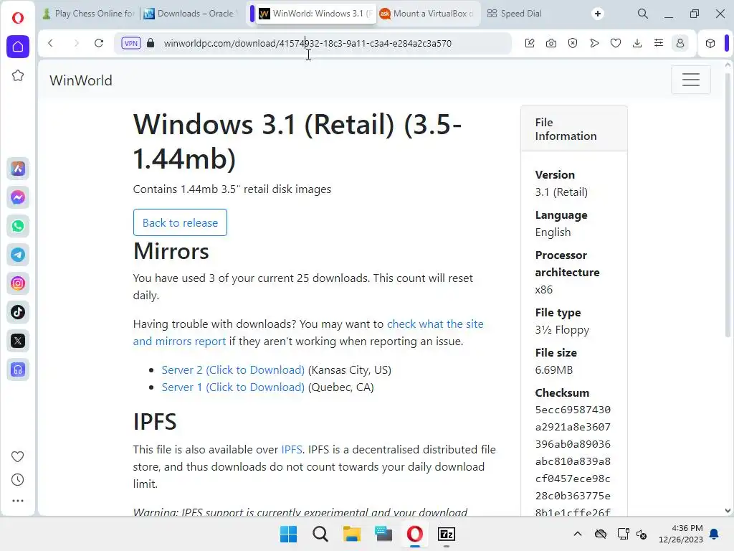The height and width of the screenshot is (551, 734).
Task: Download from Server 1 Quebec
Action: click(x=233, y=387)
